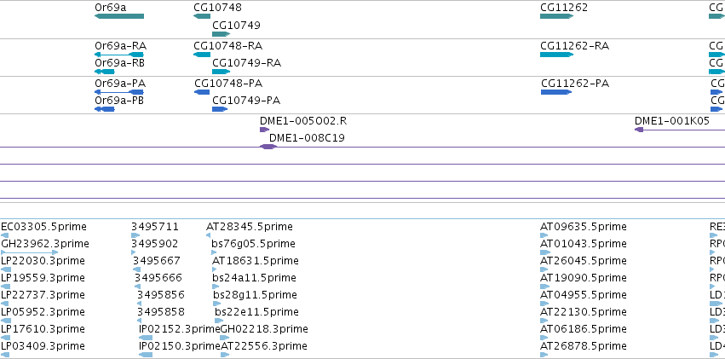Open the CG10749-PA label link

tap(246, 101)
